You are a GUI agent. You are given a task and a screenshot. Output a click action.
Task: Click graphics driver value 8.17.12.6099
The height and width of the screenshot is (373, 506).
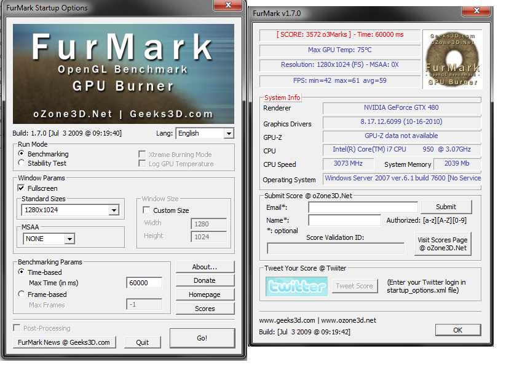(x=401, y=121)
